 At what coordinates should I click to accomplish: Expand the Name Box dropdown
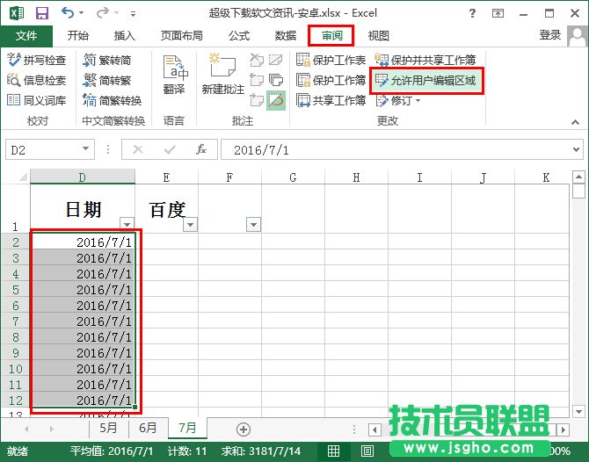point(85,149)
